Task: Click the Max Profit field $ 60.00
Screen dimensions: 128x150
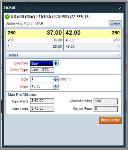Action: (42, 101)
